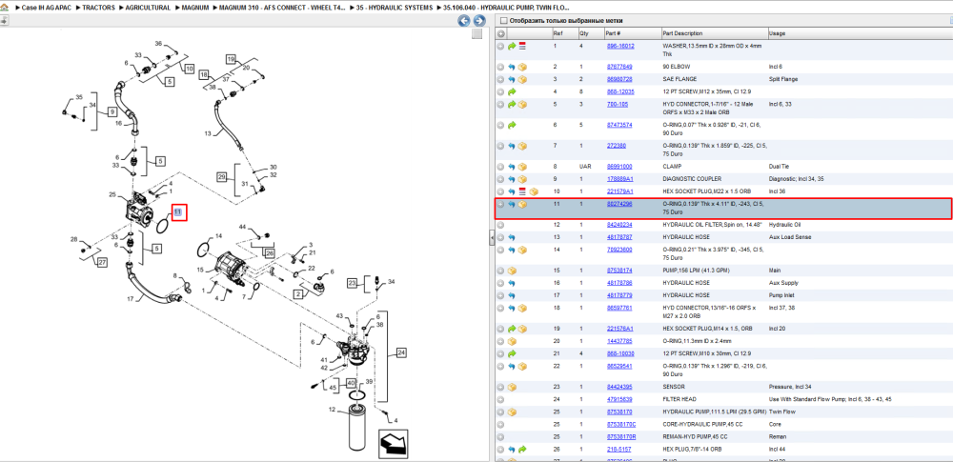Click the blue arrow icon in the 272380 O-RING row
Viewport: 953px width, 462px height.
(x=511, y=146)
